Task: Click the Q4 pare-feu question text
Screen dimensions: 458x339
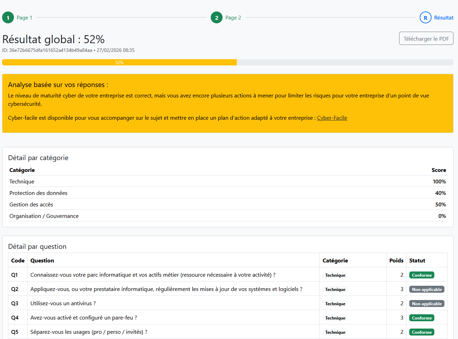Action: 84,318
